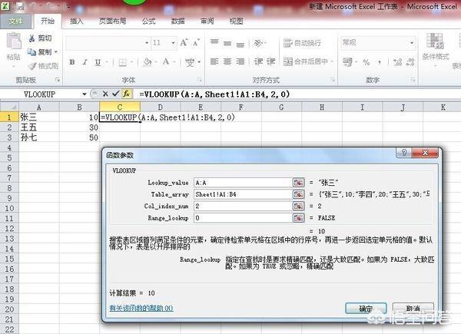
Task: Click the cell borders icon
Action: tap(123, 62)
